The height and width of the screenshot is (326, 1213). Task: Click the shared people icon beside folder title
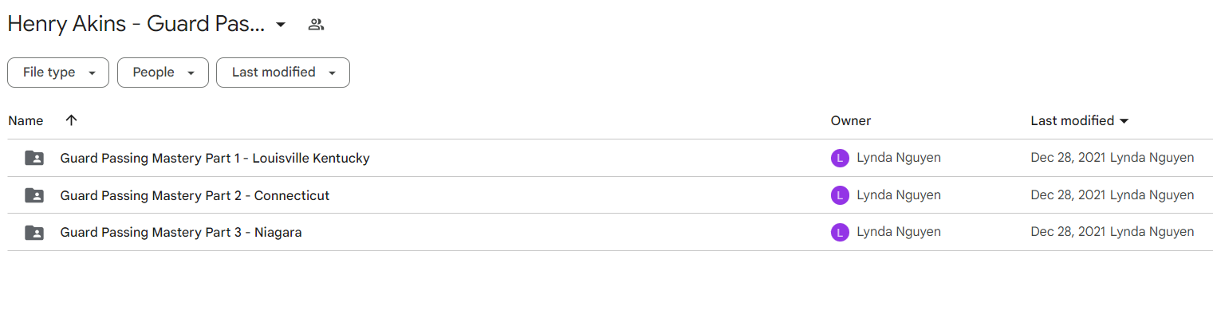point(316,25)
